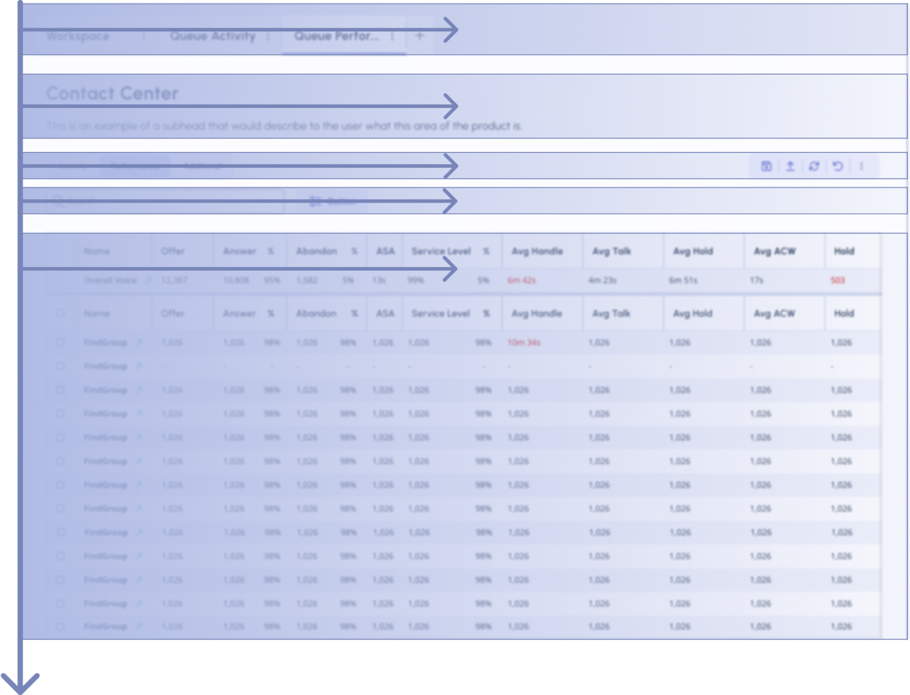Select the Performance view pill
Screen dimensions: 910x695
click(x=135, y=166)
